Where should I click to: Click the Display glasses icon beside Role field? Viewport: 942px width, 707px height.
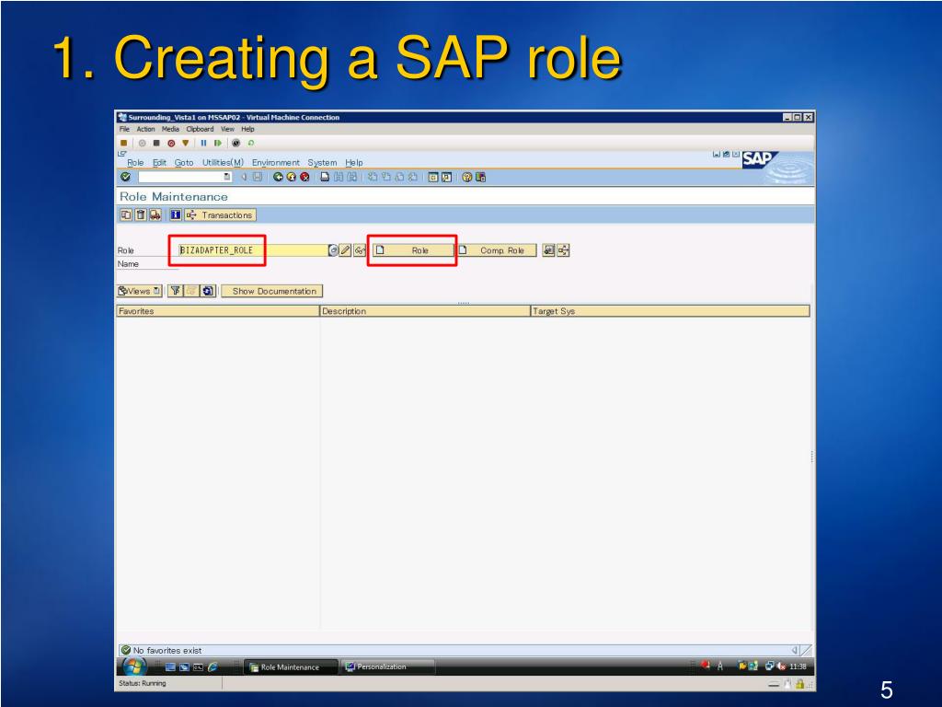[360, 250]
